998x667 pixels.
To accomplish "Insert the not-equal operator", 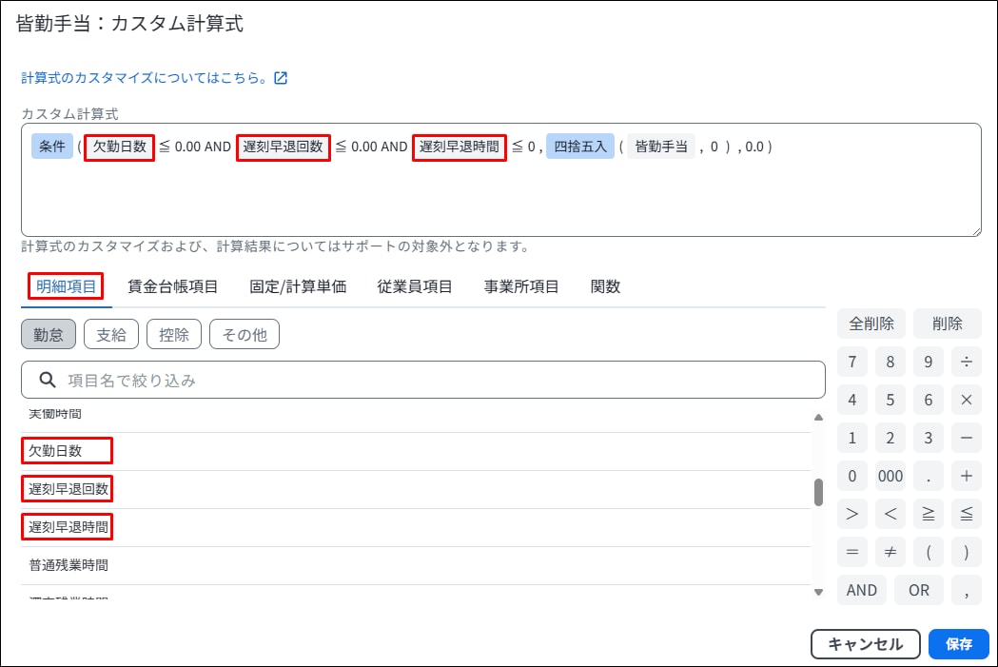I will coord(890,552).
